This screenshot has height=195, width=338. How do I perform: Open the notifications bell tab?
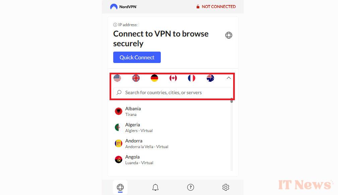point(155,187)
